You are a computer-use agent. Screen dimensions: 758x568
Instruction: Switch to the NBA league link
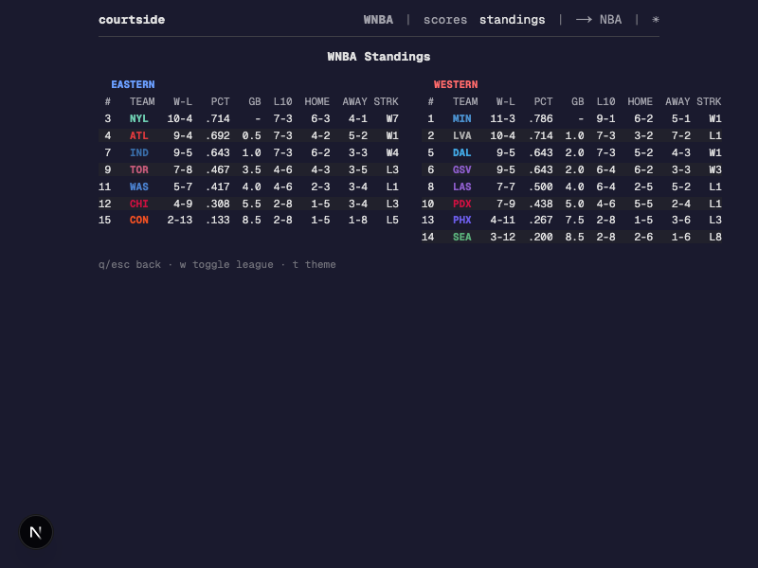(599, 20)
